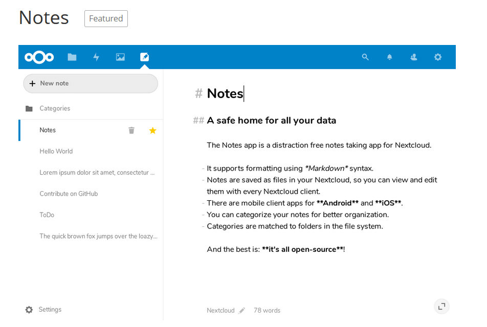Click the search magnifier icon
The image size is (487, 327).
365,57
